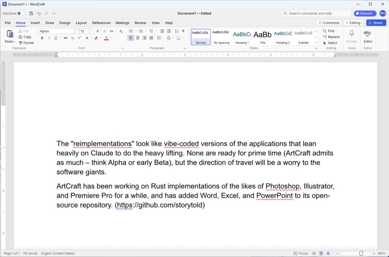
Task: Switch to the Layout tab
Action: coord(81,23)
